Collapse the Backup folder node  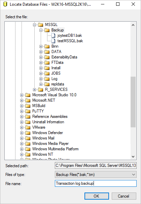[41, 30]
